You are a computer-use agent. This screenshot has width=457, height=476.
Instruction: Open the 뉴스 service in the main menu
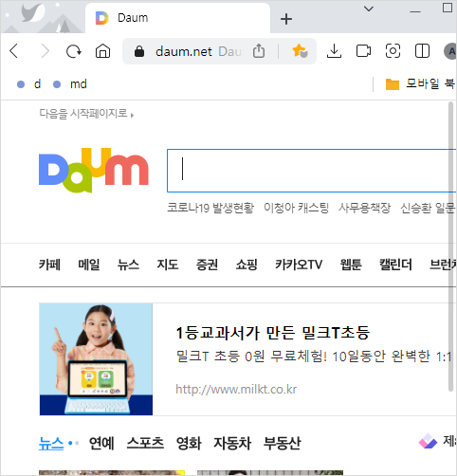click(128, 265)
